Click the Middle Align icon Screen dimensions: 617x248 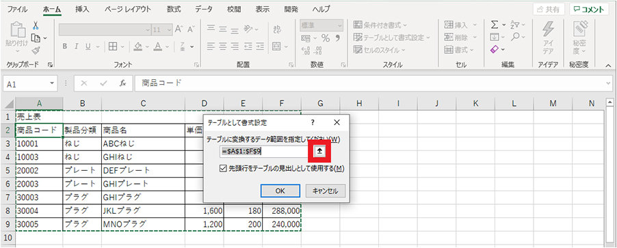tap(222, 29)
